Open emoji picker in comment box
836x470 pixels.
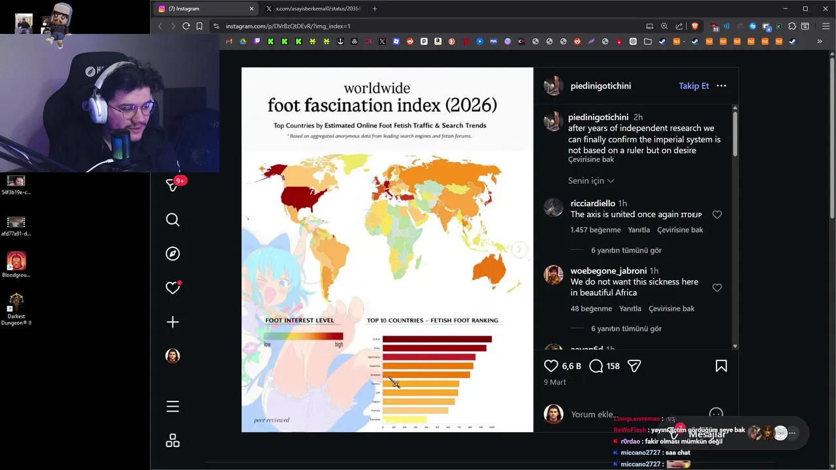click(716, 414)
